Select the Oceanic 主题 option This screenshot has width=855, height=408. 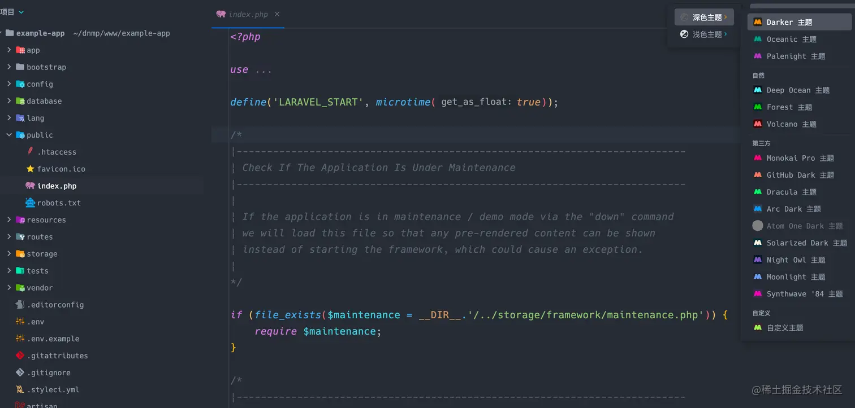pyautogui.click(x=800, y=39)
